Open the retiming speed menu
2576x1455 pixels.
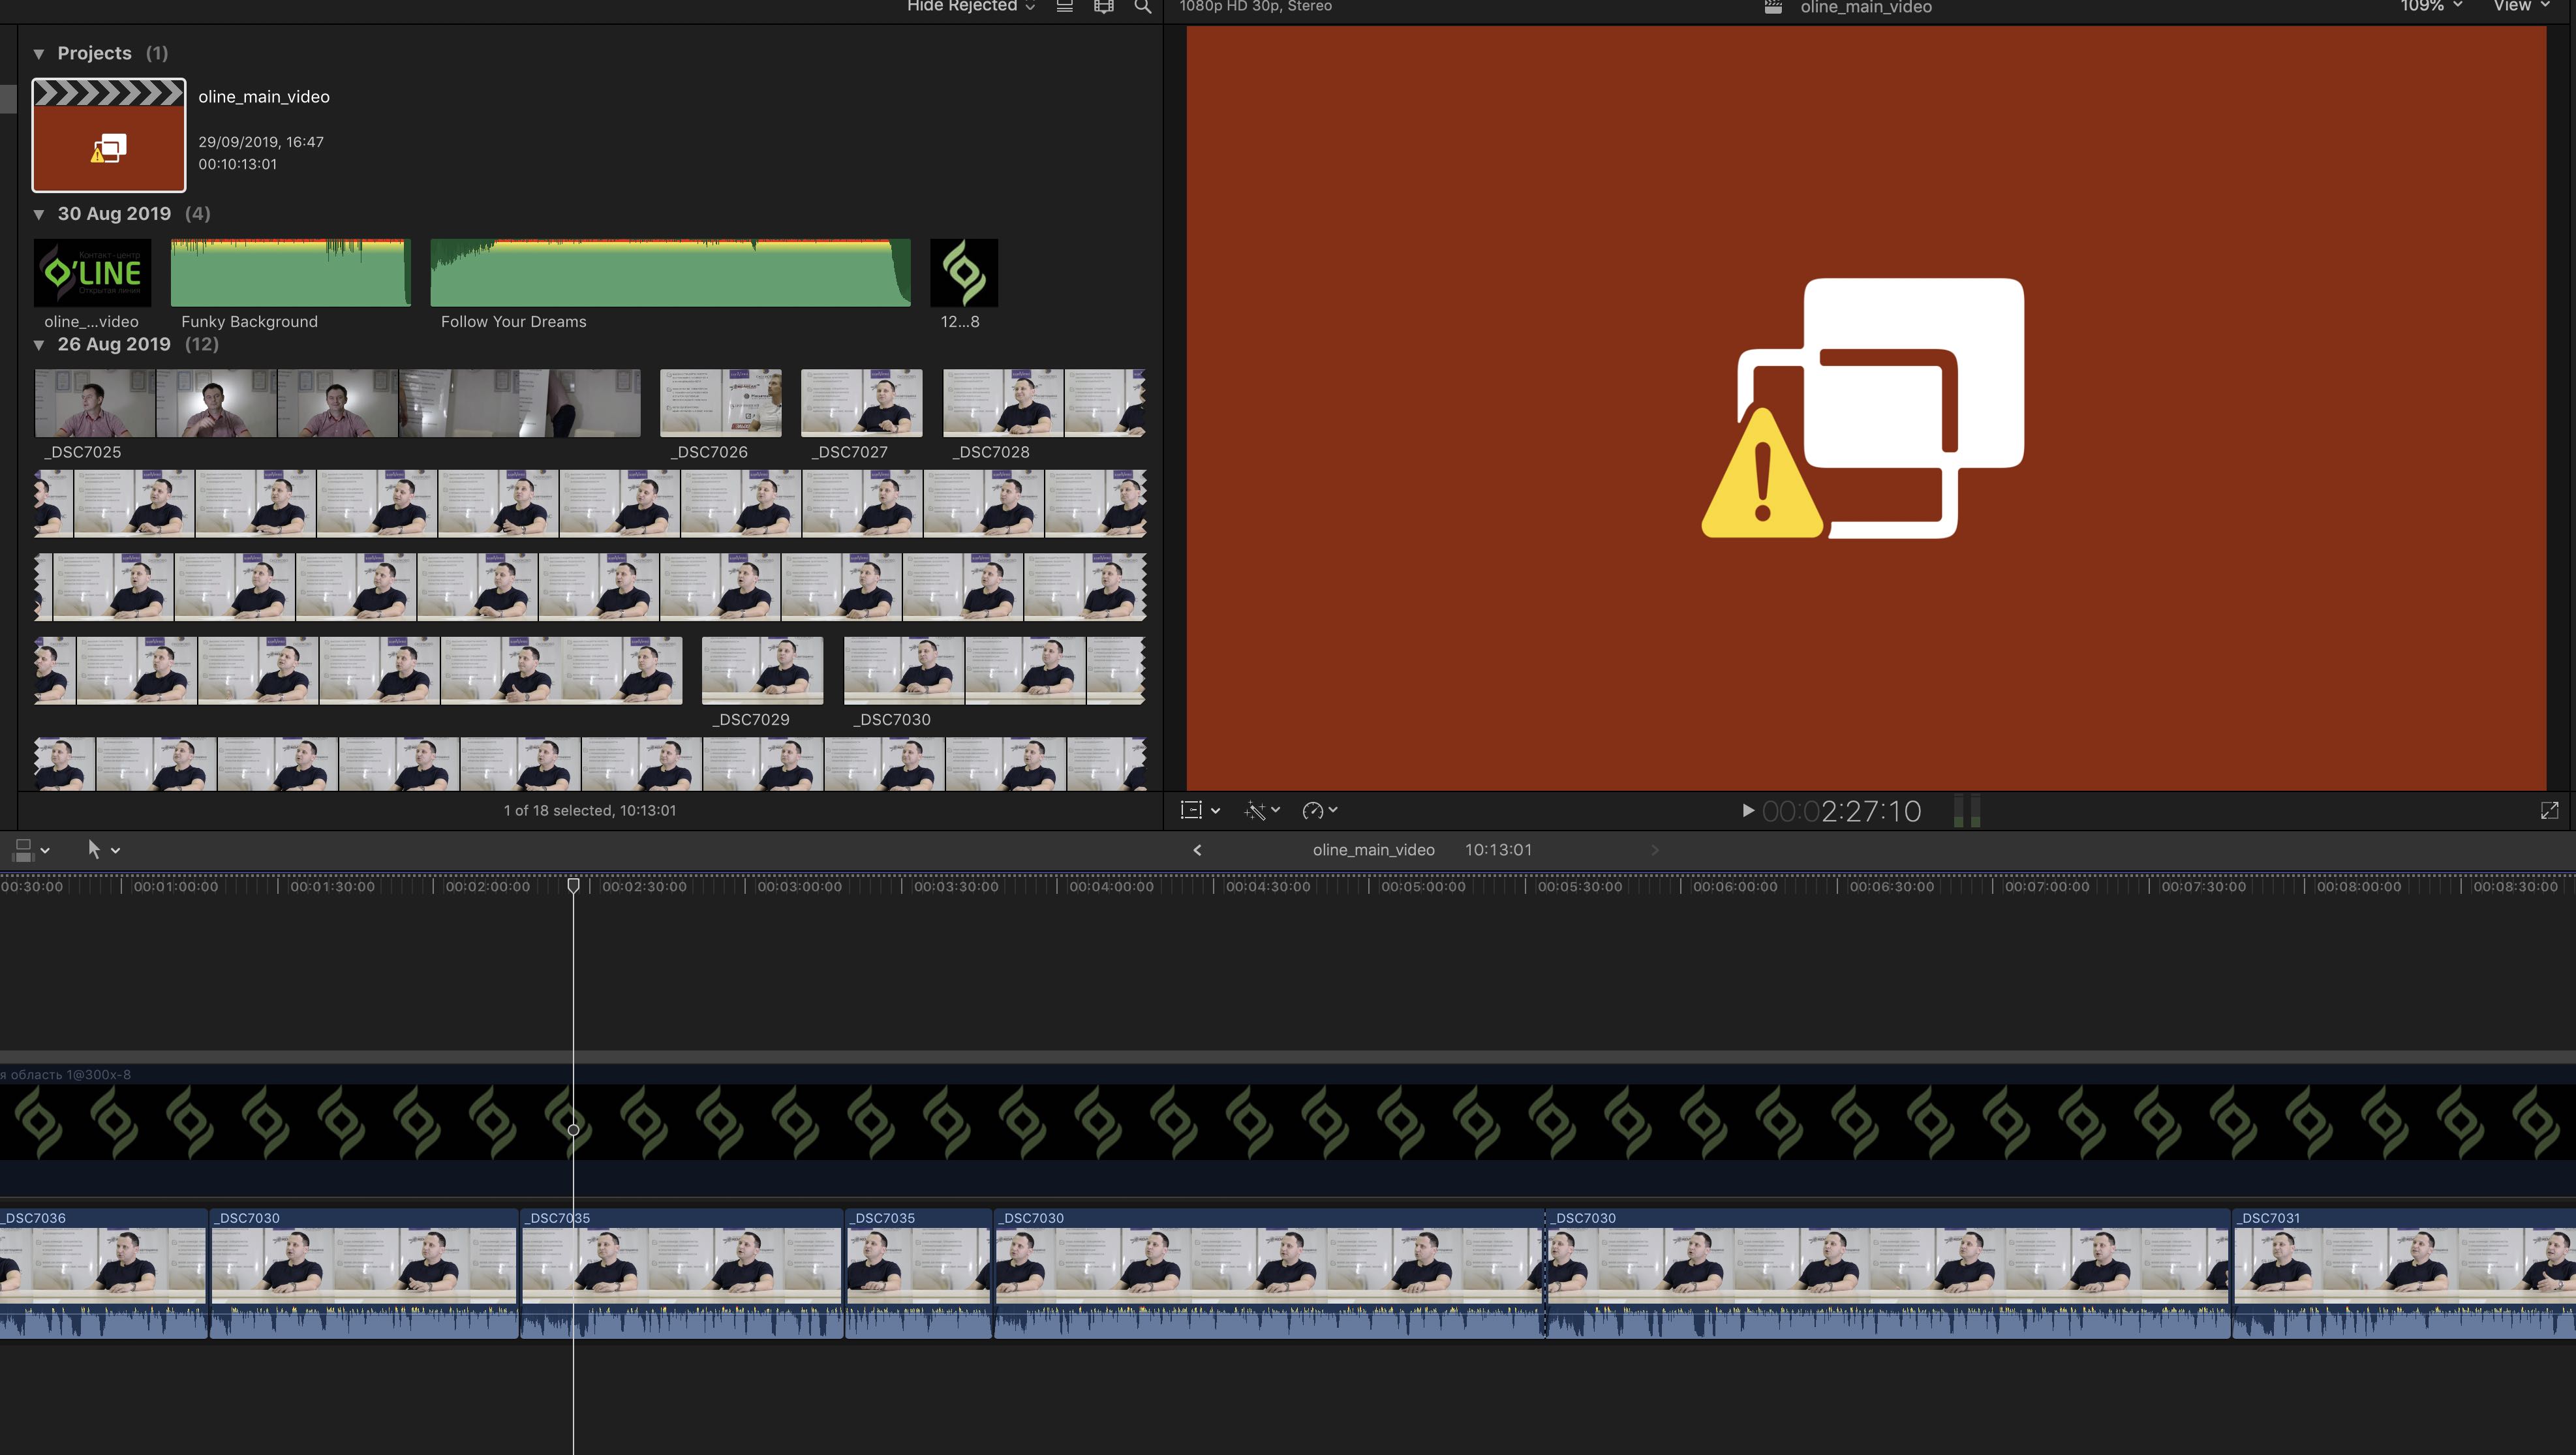tap(1320, 810)
